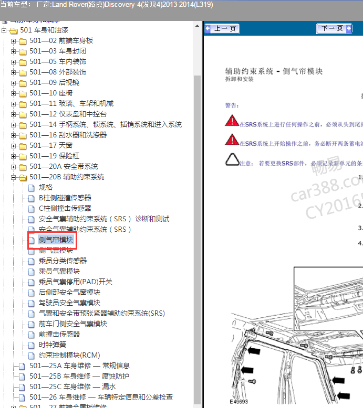Go to previous page with 上一页 button
The image size is (363, 408).
click(x=222, y=29)
